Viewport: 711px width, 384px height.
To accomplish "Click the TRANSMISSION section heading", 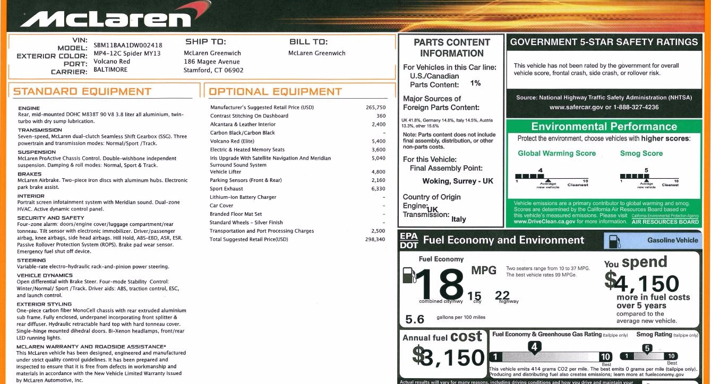I will (x=40, y=130).
